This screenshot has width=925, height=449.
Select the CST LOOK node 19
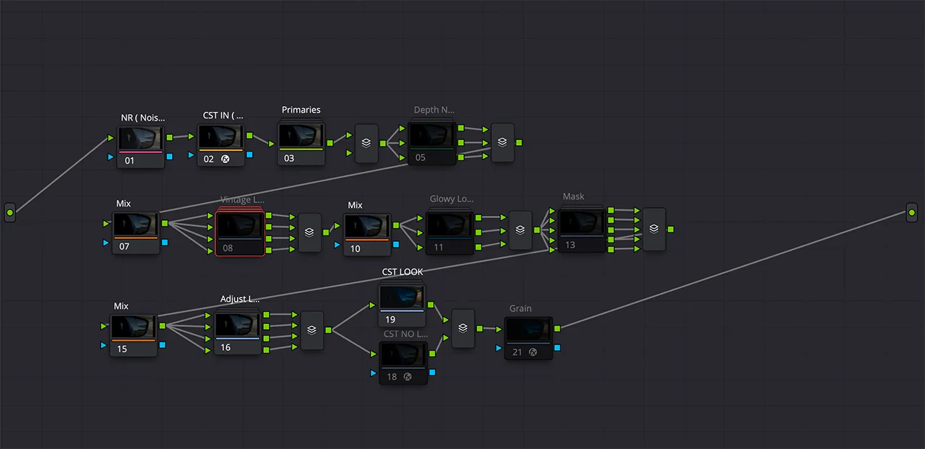pos(403,297)
